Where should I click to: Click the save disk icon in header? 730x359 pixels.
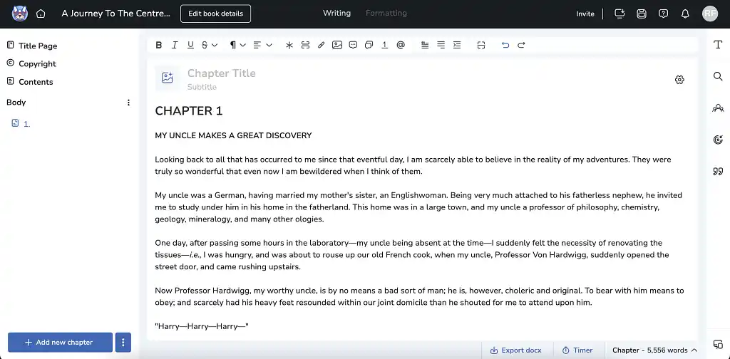(642, 14)
